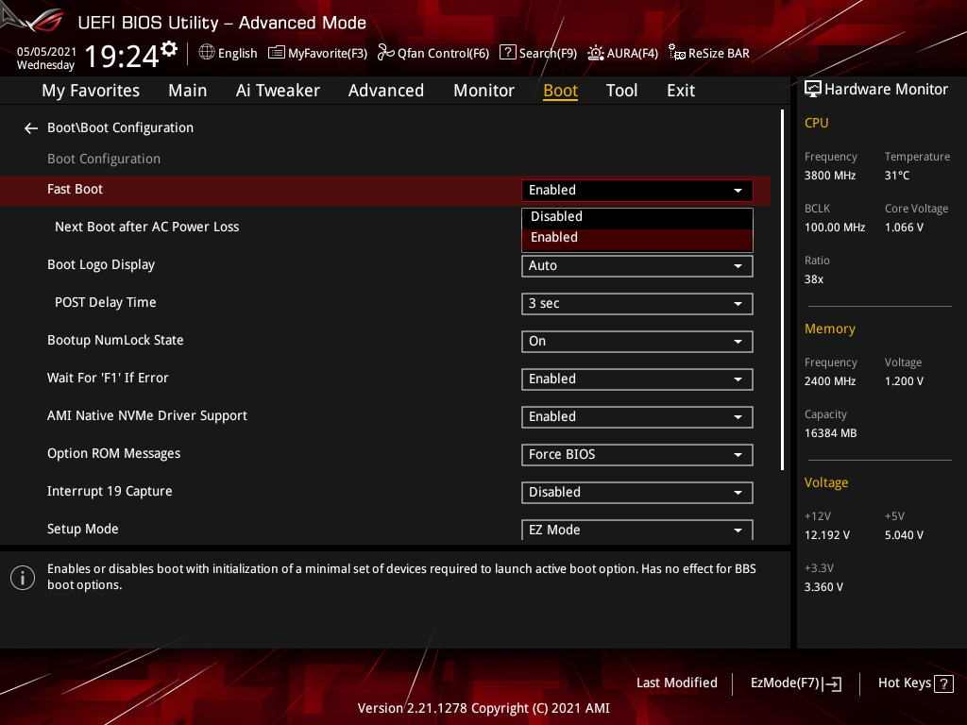The image size is (967, 725).
Task: Click the globe language icon
Action: tap(207, 53)
